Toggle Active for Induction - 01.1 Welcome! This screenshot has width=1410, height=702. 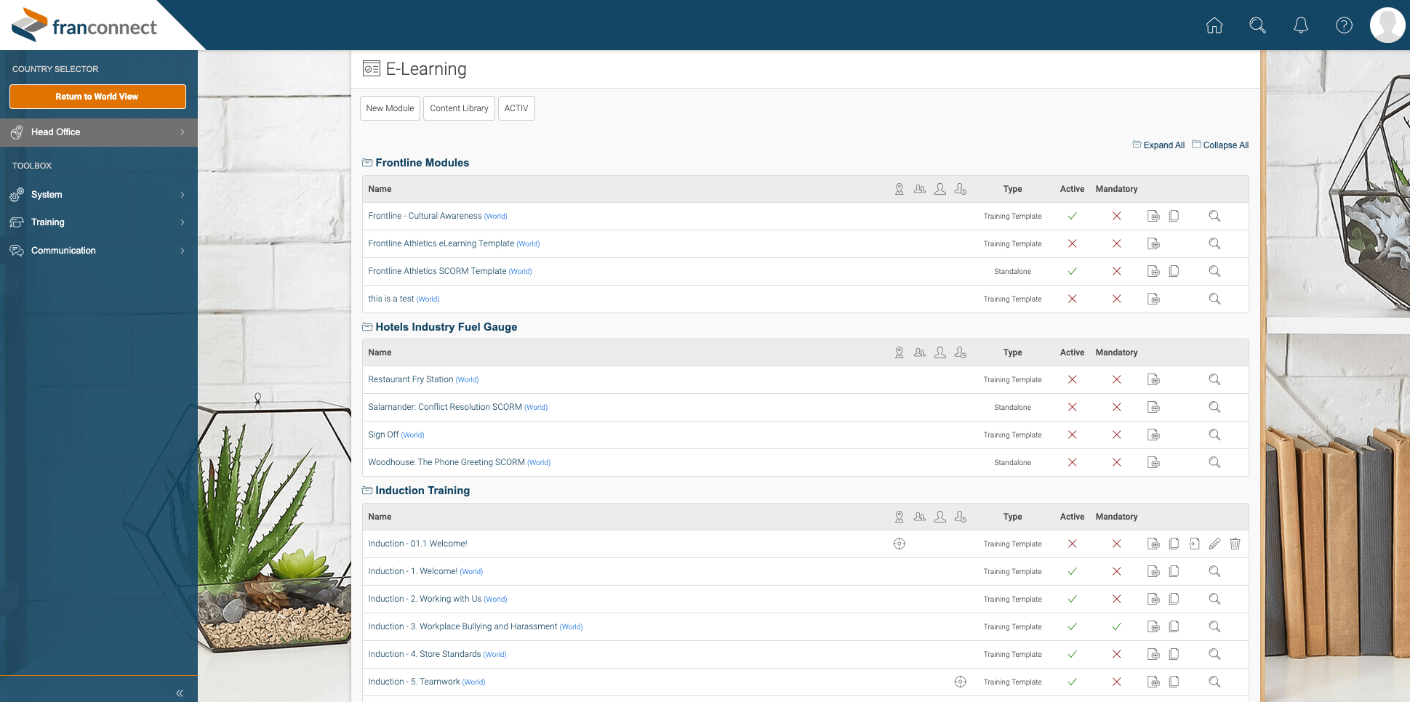click(x=1072, y=544)
